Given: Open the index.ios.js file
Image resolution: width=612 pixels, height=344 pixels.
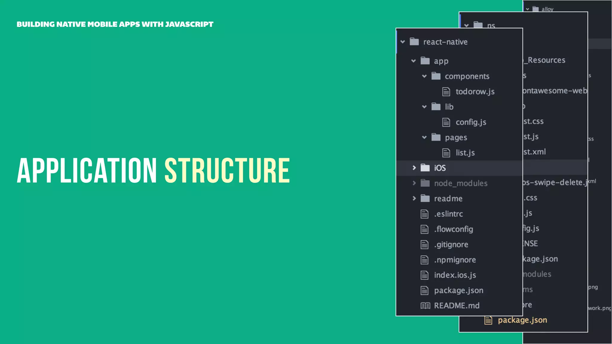Looking at the screenshot, I should pyautogui.click(x=455, y=275).
